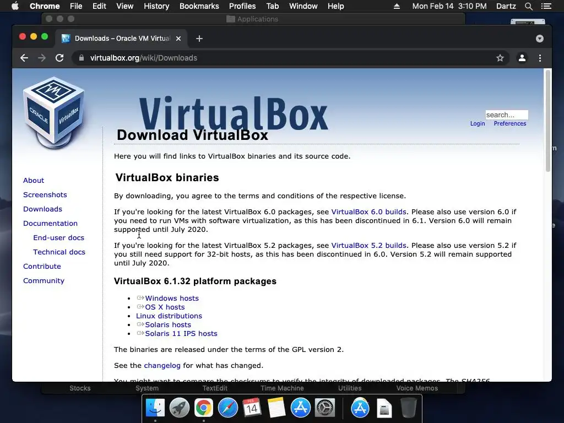The image size is (564, 423).
Task: Open Screenshots in the sidebar
Action: coord(45,194)
